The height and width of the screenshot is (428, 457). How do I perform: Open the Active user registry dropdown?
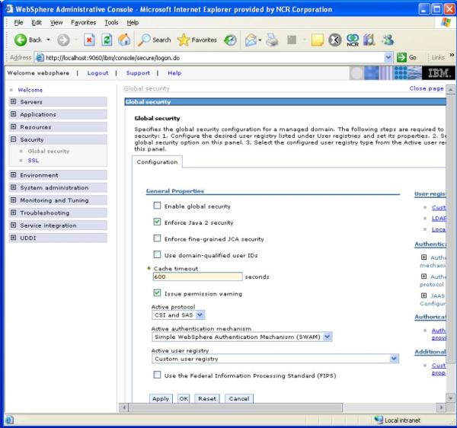[275, 359]
